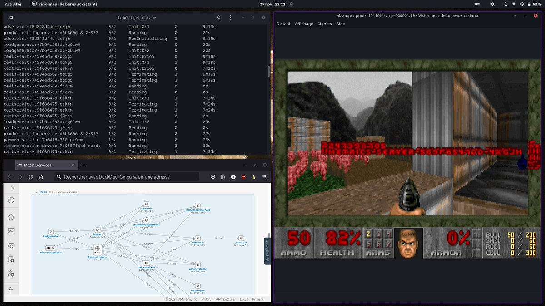Image resolution: width=545 pixels, height=306 pixels.
Task: Select the productcatalogservice node
Action: tap(197, 206)
